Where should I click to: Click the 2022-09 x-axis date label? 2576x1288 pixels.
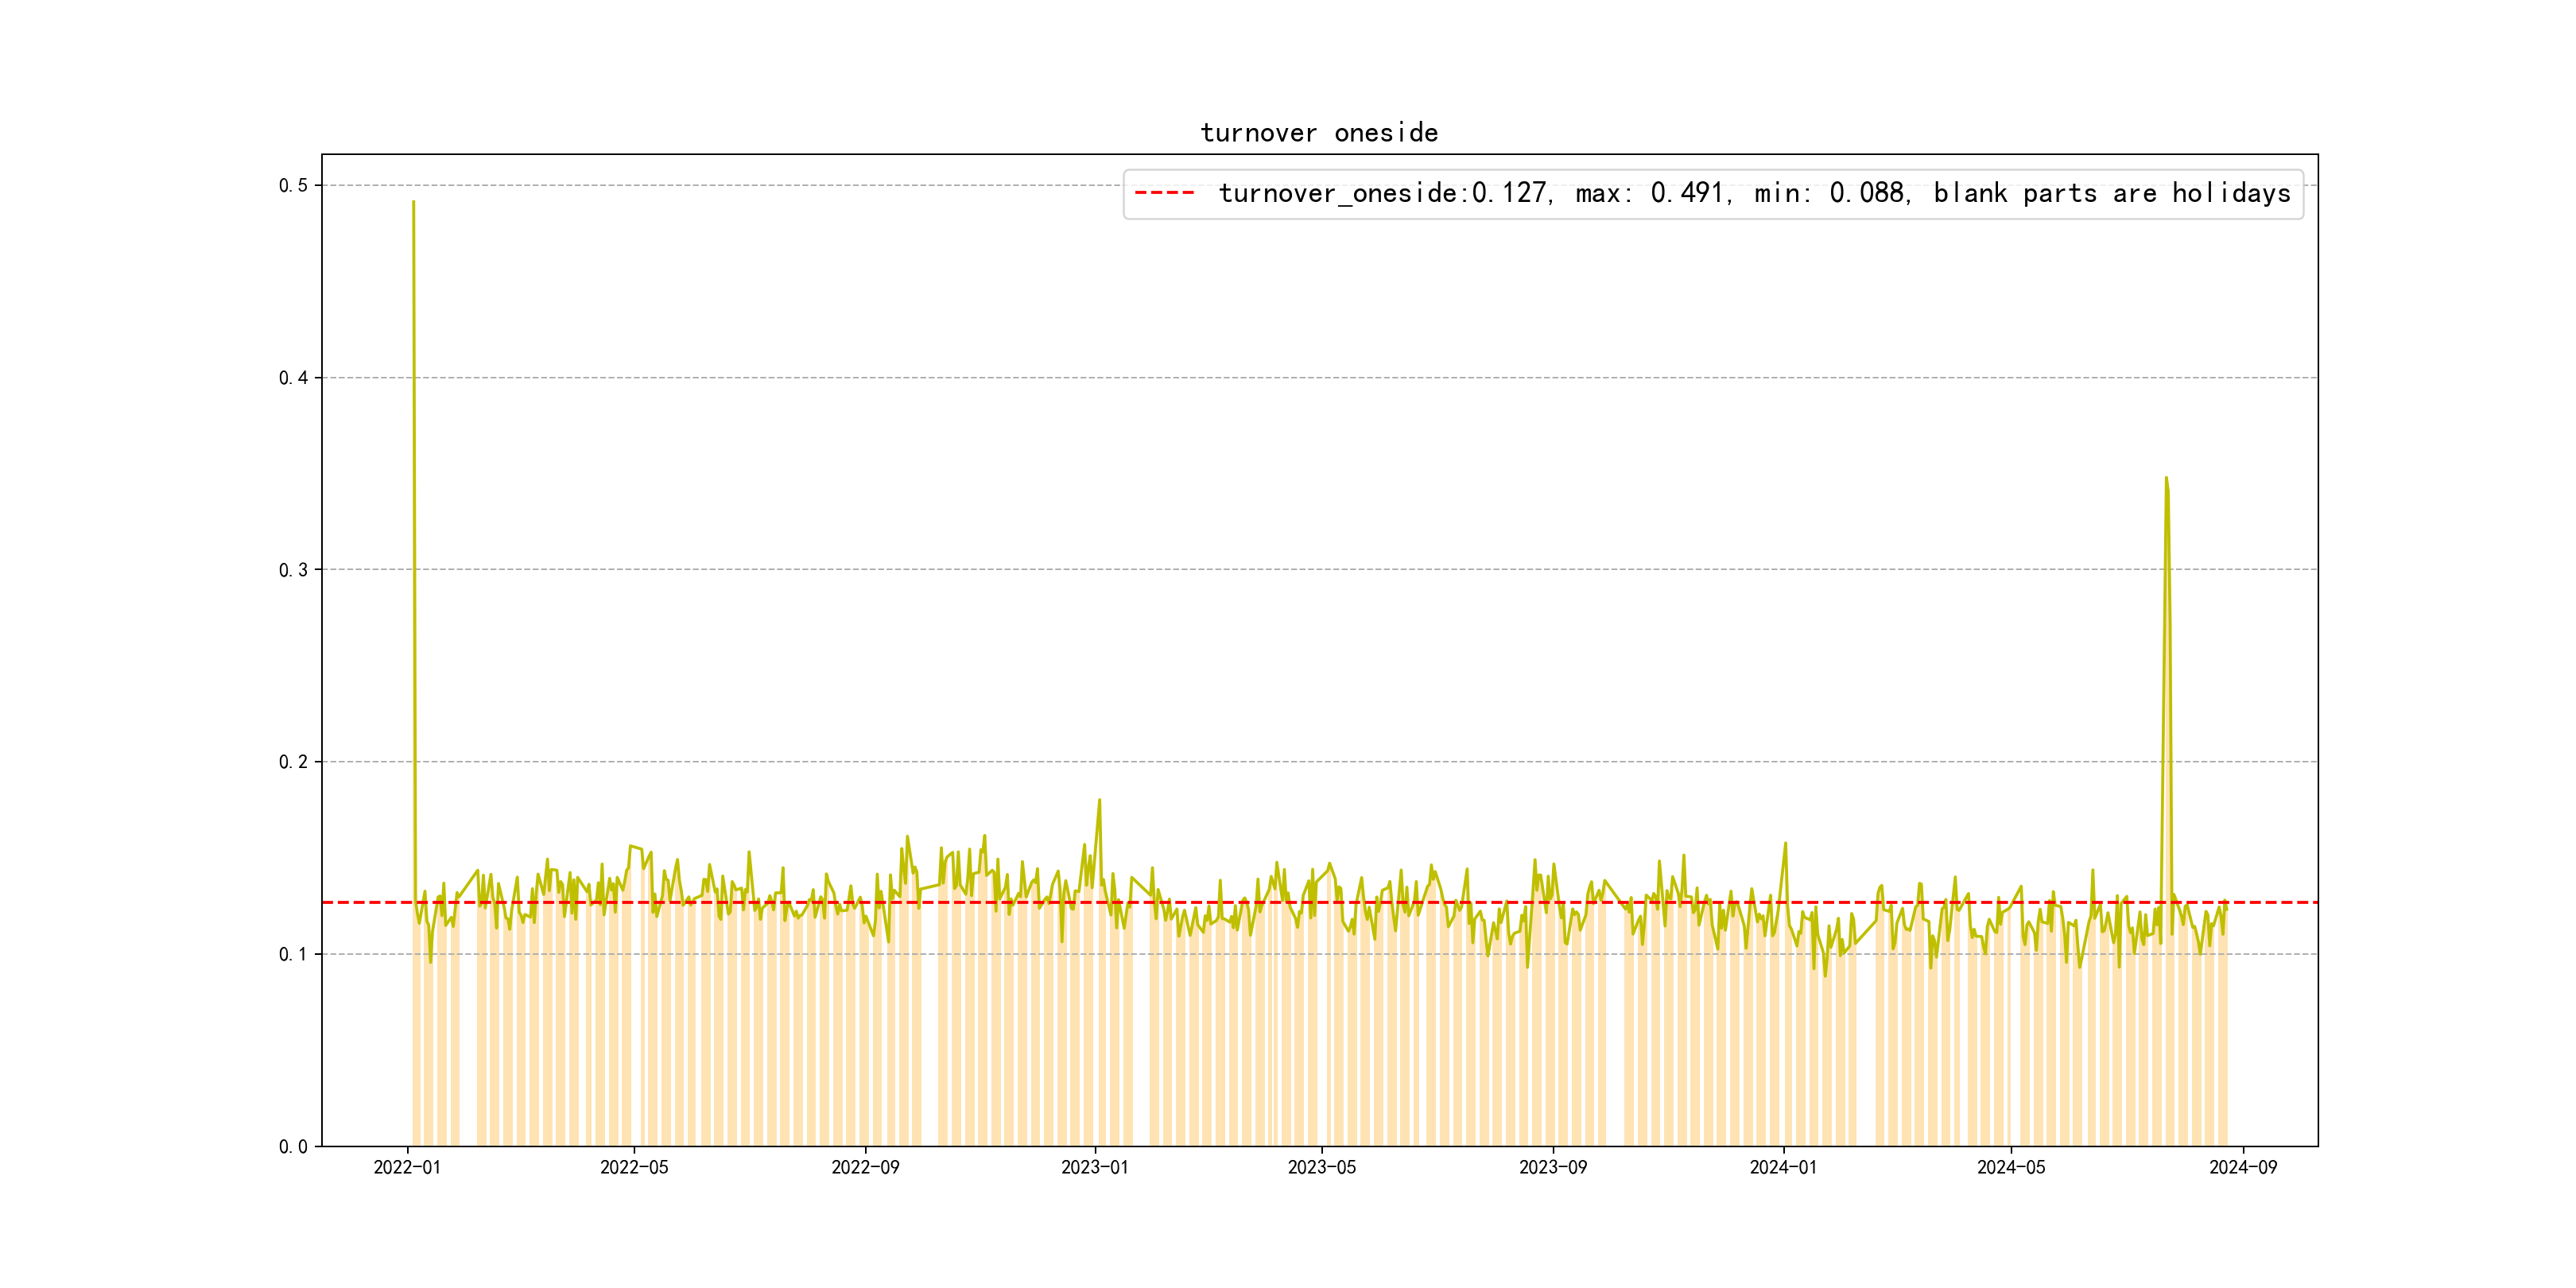click(x=865, y=1168)
